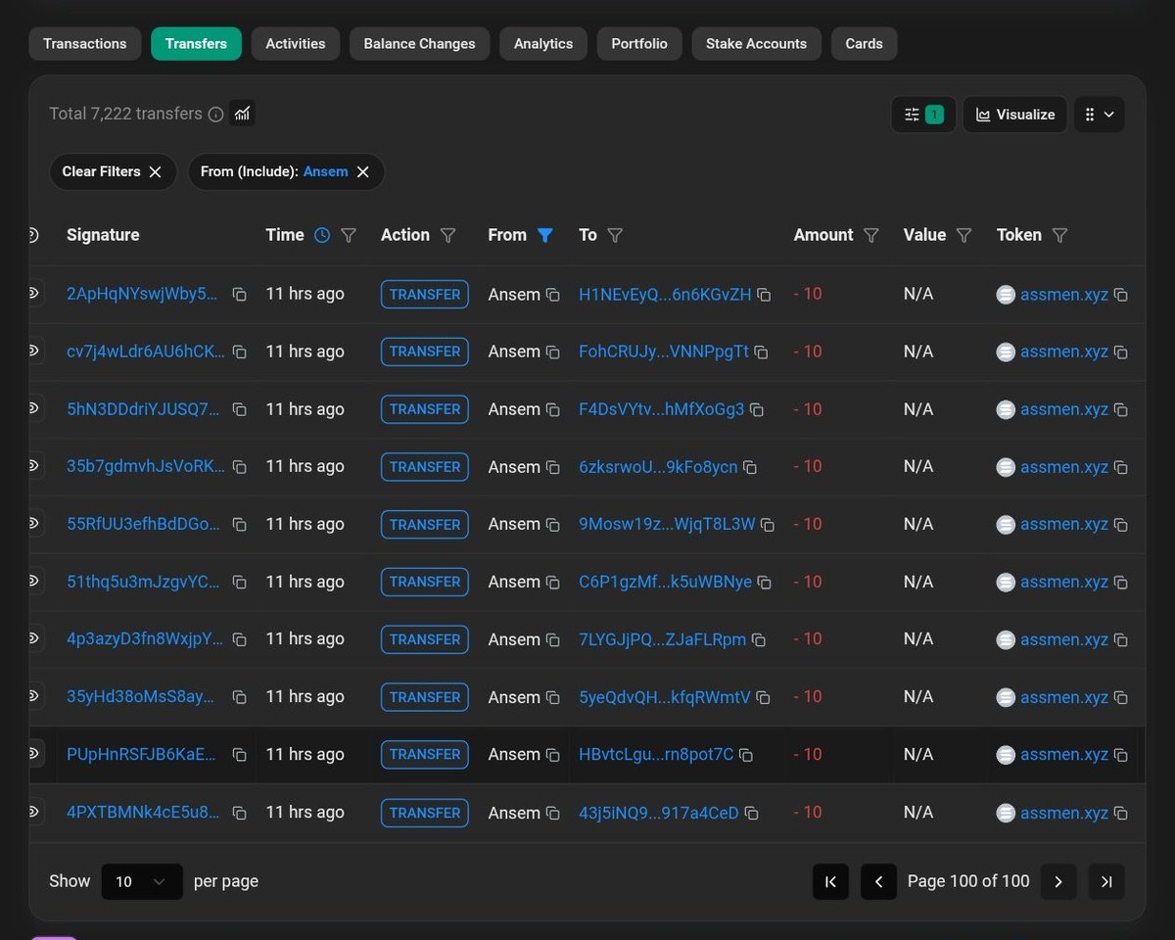Open recipient address HBvtcLgu...rn8pot7C
1175x940 pixels.
click(x=656, y=754)
